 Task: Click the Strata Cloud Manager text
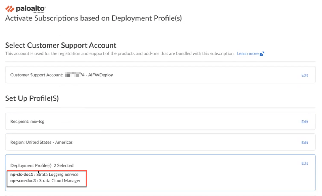coord(60,180)
